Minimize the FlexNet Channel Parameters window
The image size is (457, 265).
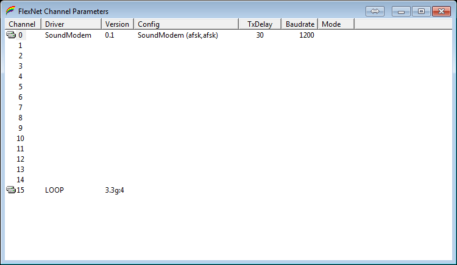point(401,12)
